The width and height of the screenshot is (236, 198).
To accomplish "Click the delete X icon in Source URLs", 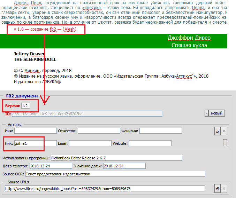I will (x=224, y=188).
